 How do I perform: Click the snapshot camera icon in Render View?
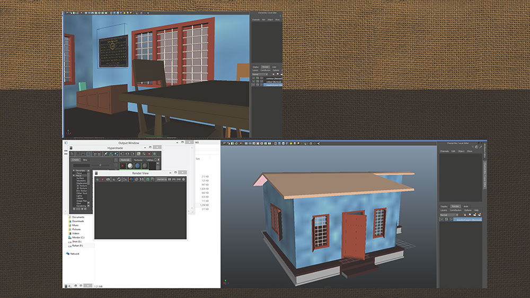tap(108, 179)
